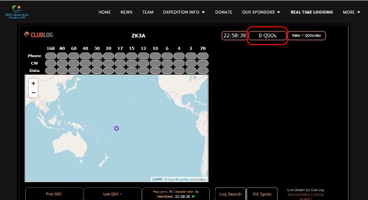The image size is (368, 200).
Task: Click the CW 40 band slot
Action: 85,64
